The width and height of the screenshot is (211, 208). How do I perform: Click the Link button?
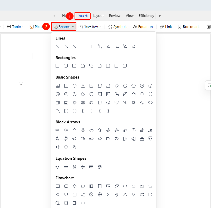click(x=166, y=27)
